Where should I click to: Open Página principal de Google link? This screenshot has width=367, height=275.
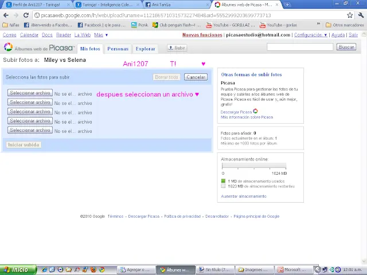point(256,217)
